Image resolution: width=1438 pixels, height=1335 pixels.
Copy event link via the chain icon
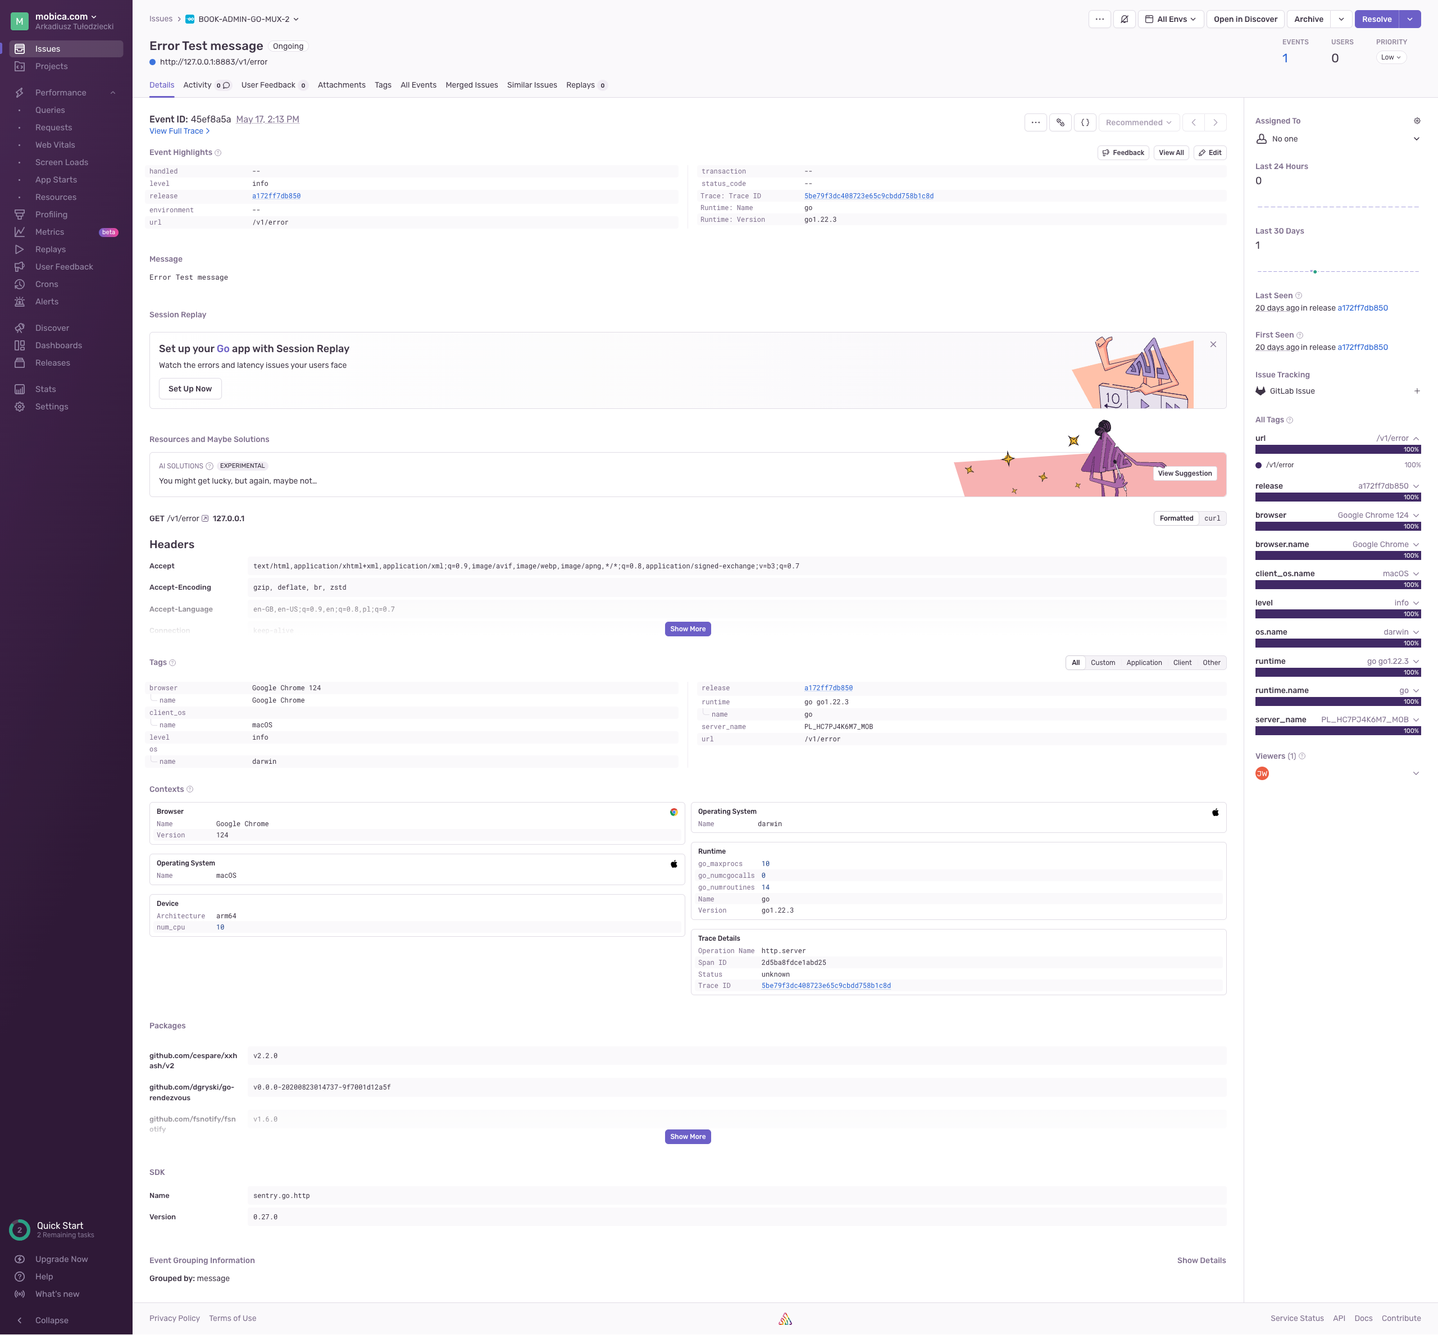[1060, 123]
